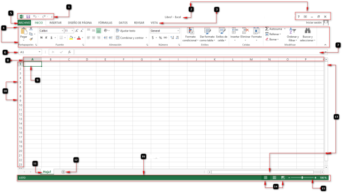The width and height of the screenshot is (348, 195).
Task: Click Iniciar sesión link
Action: (x=313, y=22)
